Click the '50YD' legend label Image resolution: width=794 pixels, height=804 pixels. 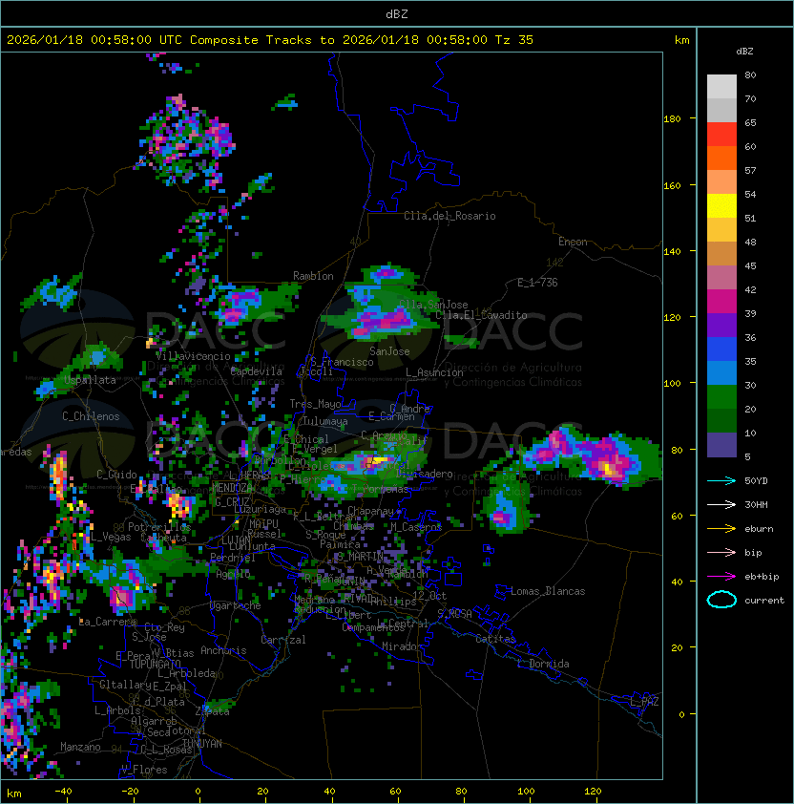click(756, 481)
